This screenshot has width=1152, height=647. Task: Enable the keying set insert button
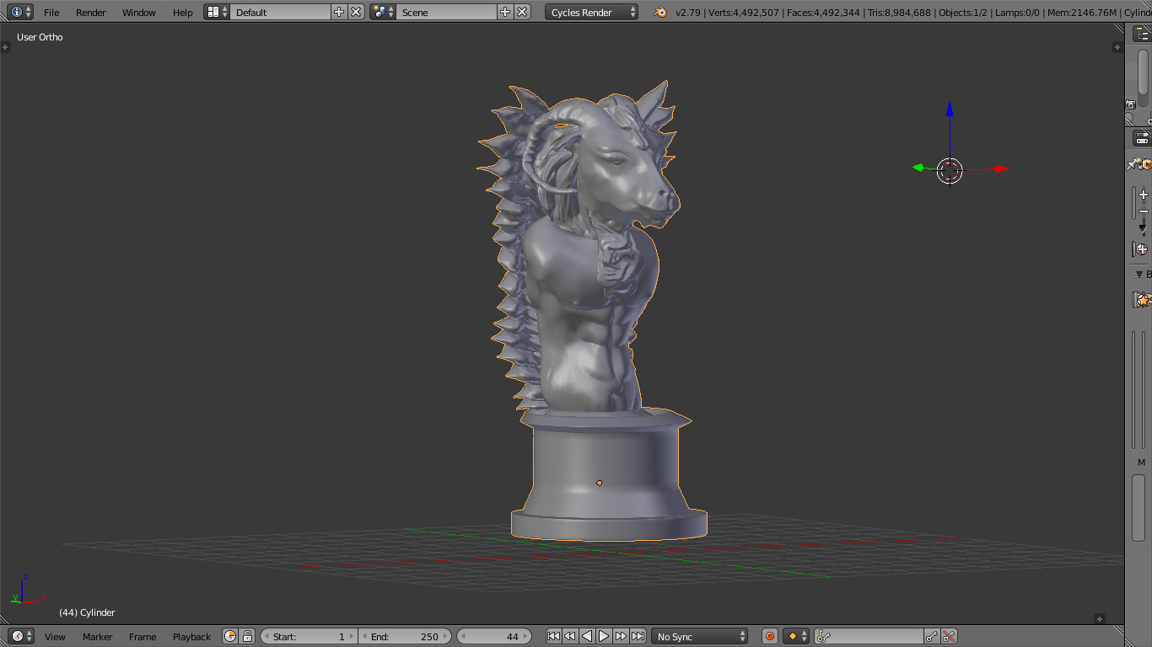point(931,636)
